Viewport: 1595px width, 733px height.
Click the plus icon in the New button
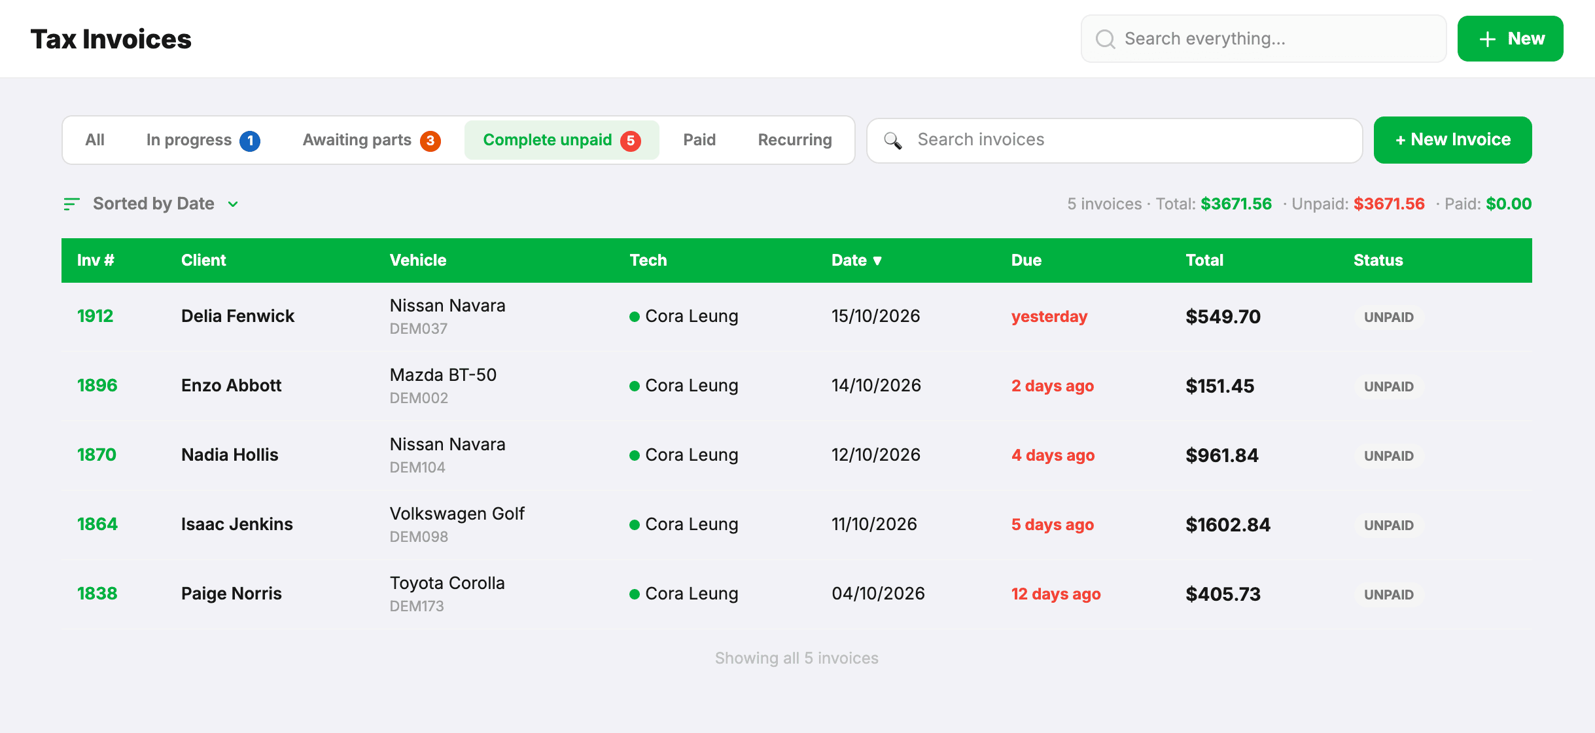(1488, 39)
